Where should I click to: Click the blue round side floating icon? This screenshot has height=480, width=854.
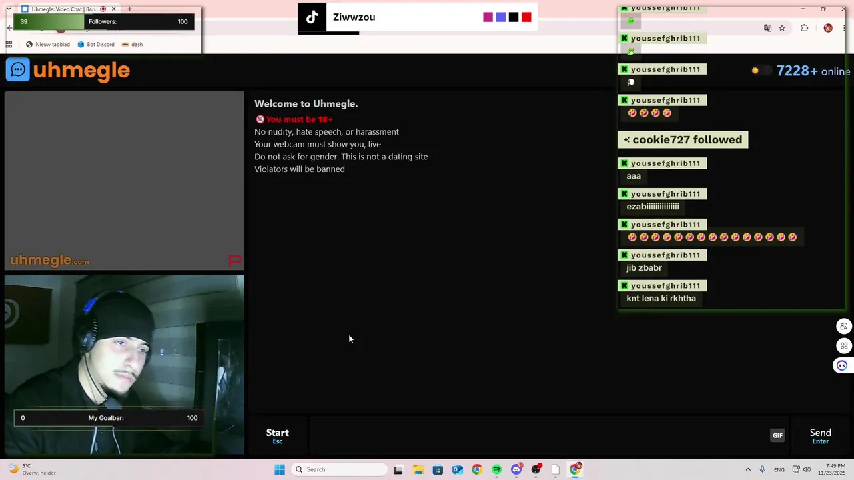842,365
